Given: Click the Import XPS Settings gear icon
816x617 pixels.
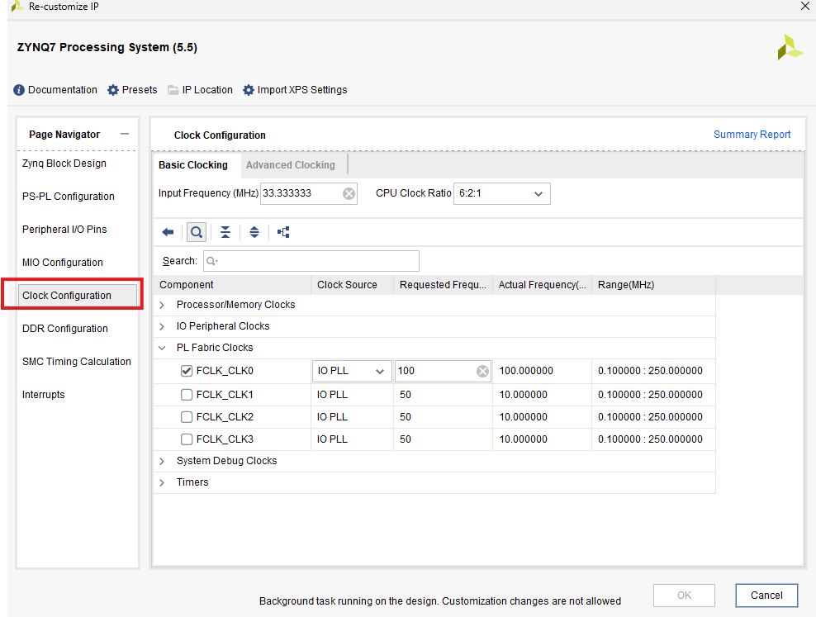Looking at the screenshot, I should tap(249, 90).
